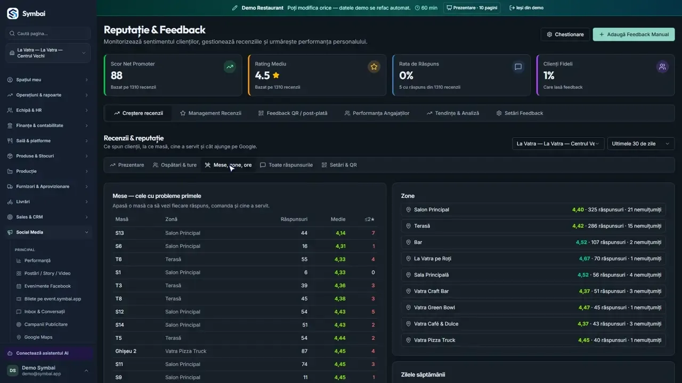
Task: Open Inbox & Conversații via its message icon
Action: point(19,312)
